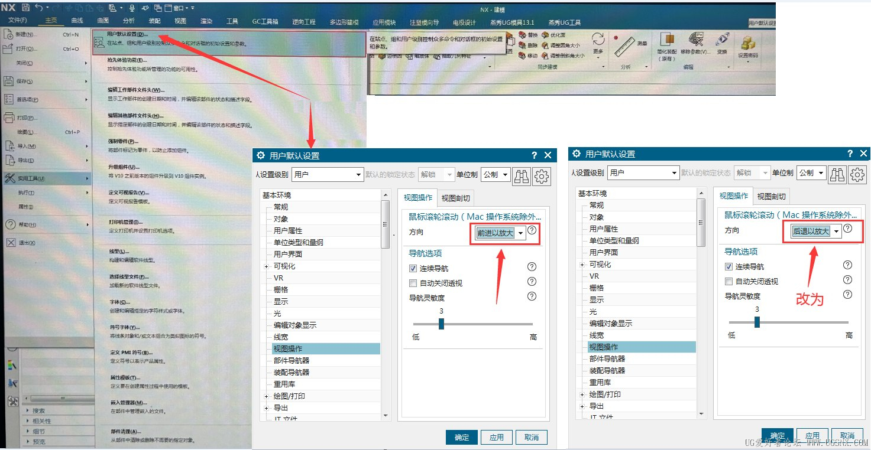Open 设置级别 用户 dropdown in right dialog
The height and width of the screenshot is (450, 871).
point(643,173)
